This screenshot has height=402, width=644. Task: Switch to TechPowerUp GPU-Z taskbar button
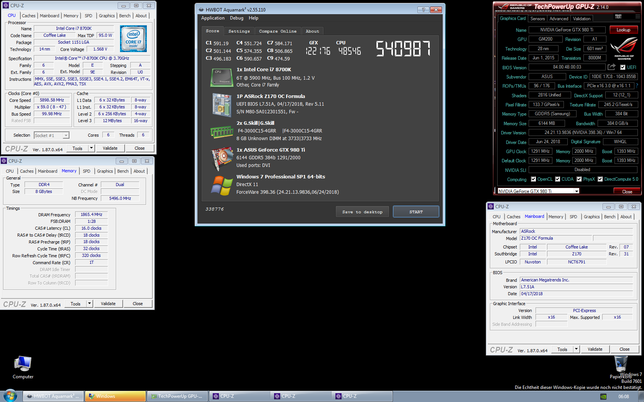177,396
